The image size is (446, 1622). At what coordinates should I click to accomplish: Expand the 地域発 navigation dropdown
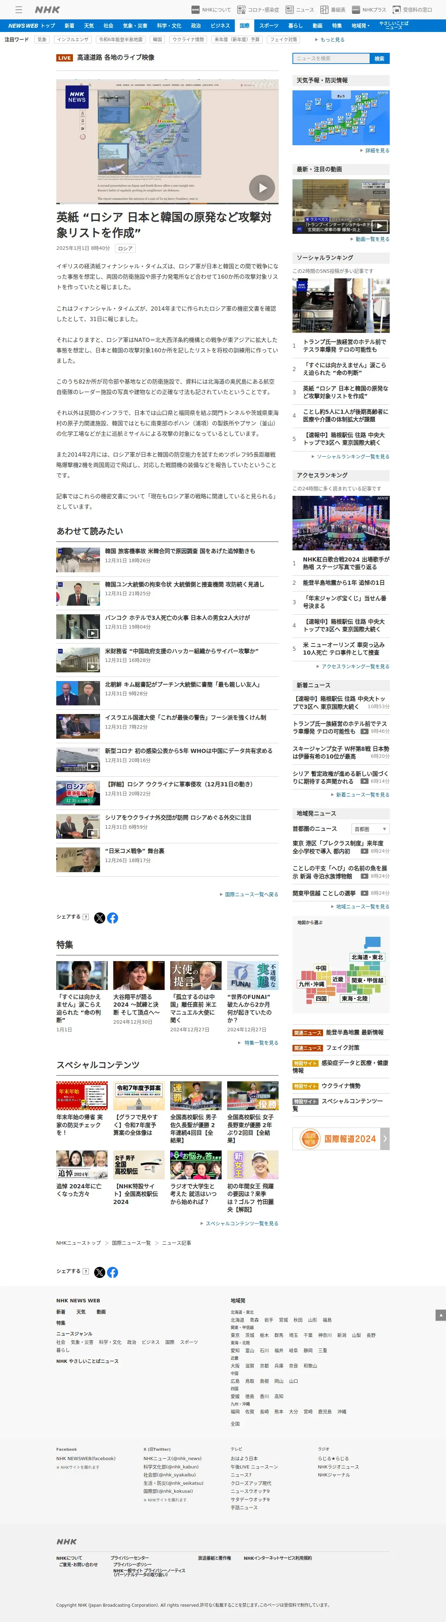pos(361,26)
